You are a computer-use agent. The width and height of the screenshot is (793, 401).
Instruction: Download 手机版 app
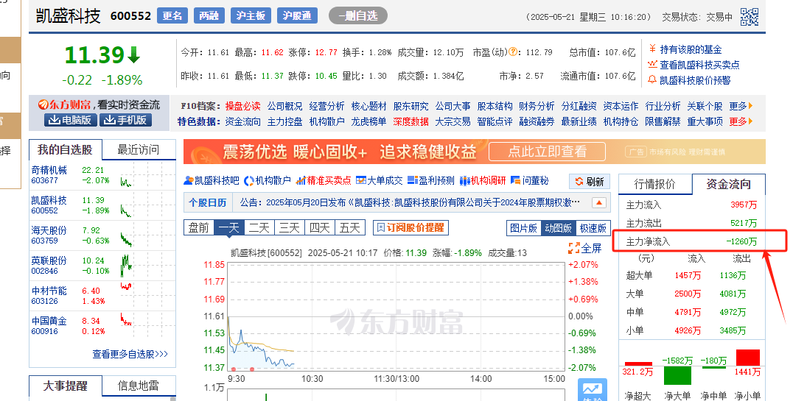[125, 120]
